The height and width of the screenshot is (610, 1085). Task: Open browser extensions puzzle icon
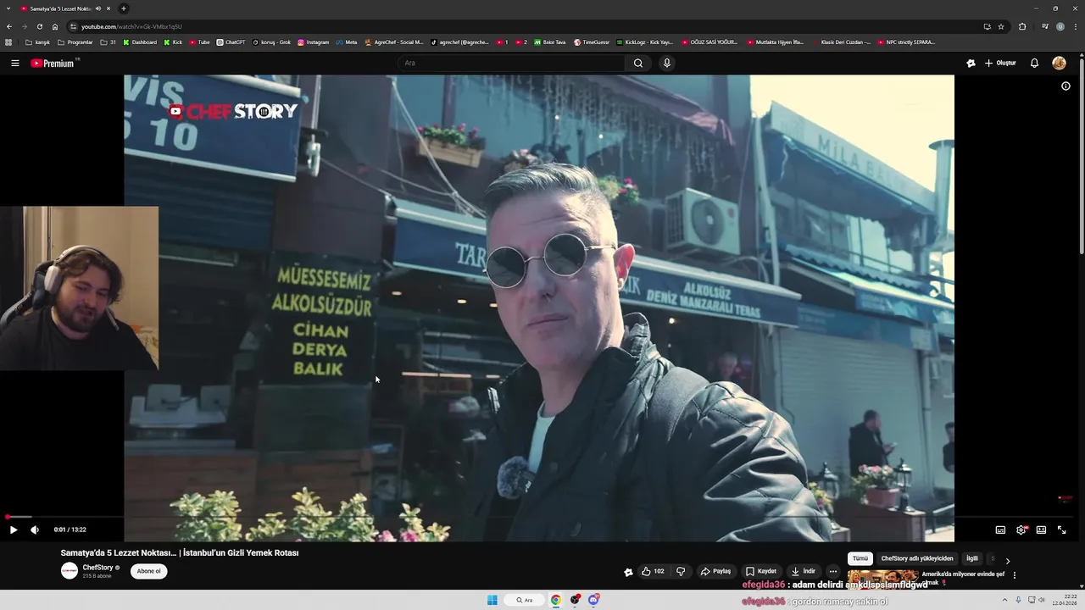pos(1022,26)
